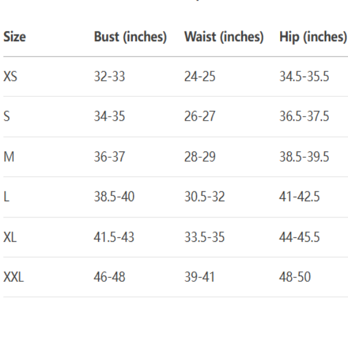The image size is (348, 348).
Task: Click the Size column header
Action: (14, 37)
